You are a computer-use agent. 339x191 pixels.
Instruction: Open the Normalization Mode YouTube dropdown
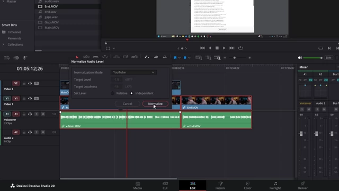(x=133, y=72)
